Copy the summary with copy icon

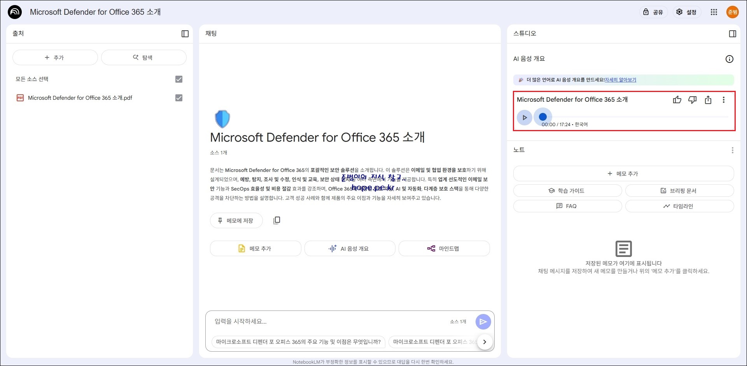276,220
